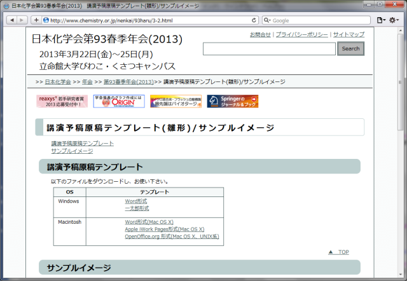
Task: Minimize the browser window
Action: tap(369, 4)
